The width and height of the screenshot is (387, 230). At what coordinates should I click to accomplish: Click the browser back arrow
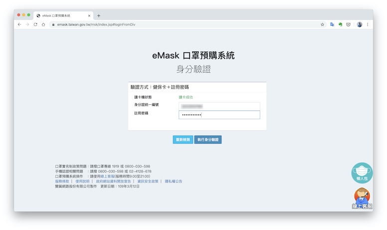(19, 24)
